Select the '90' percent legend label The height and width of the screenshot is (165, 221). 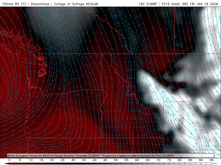click(x=201, y=160)
